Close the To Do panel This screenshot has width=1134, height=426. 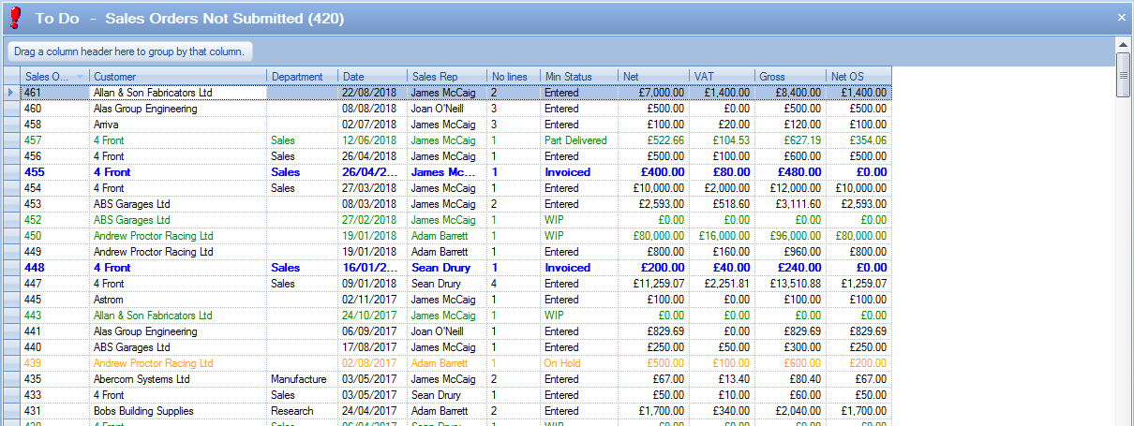(x=1121, y=17)
